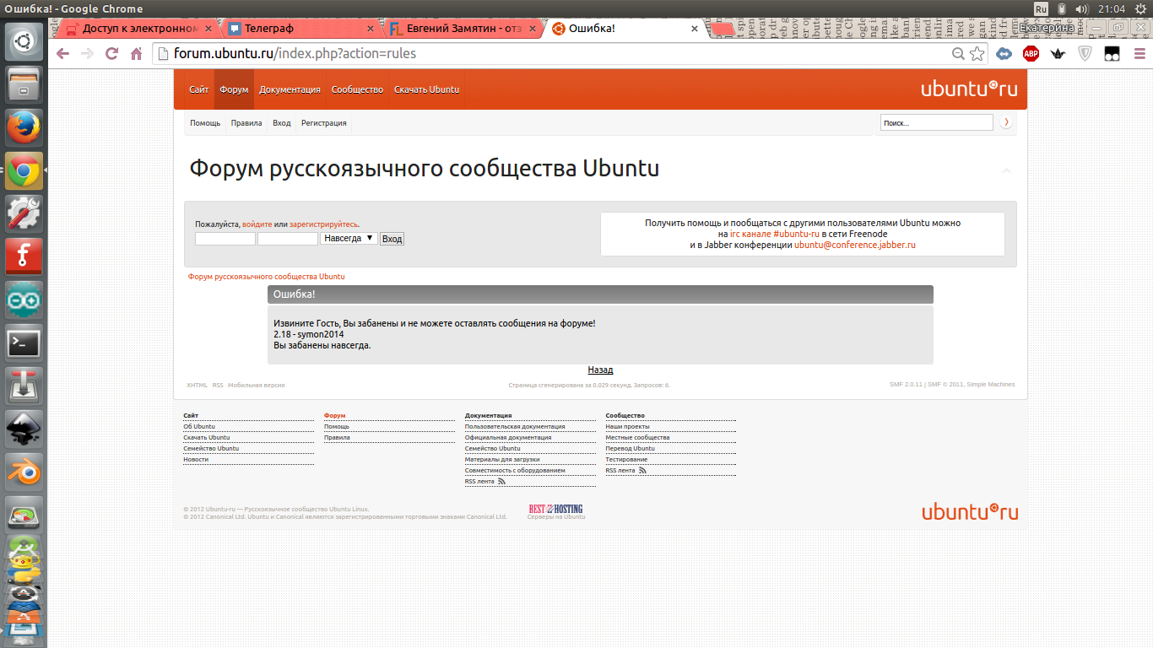Click the forum search input field
Image resolution: width=1153 pixels, height=648 pixels.
(936, 123)
